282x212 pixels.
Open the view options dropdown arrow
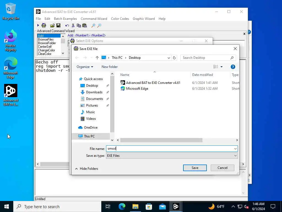[x=222, y=67]
